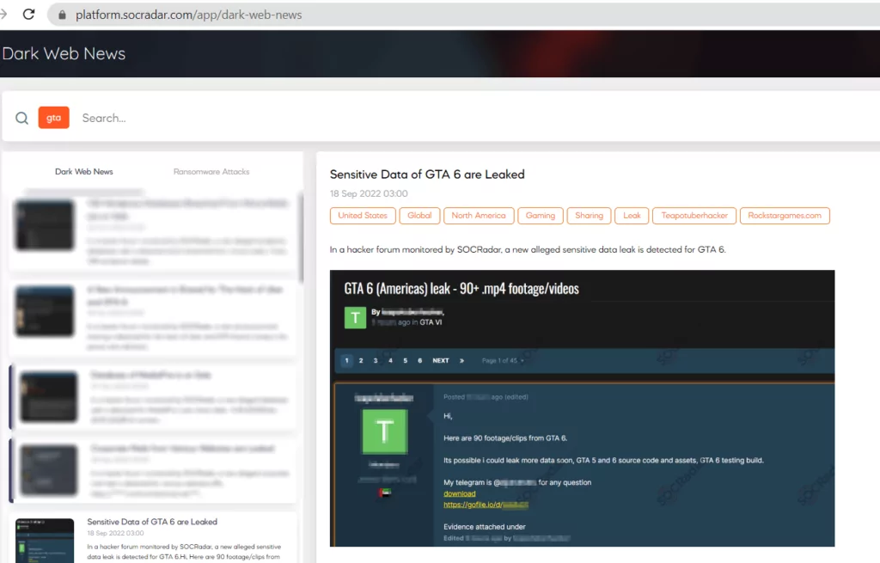
Task: Select the Sharing tag
Action: 589,216
